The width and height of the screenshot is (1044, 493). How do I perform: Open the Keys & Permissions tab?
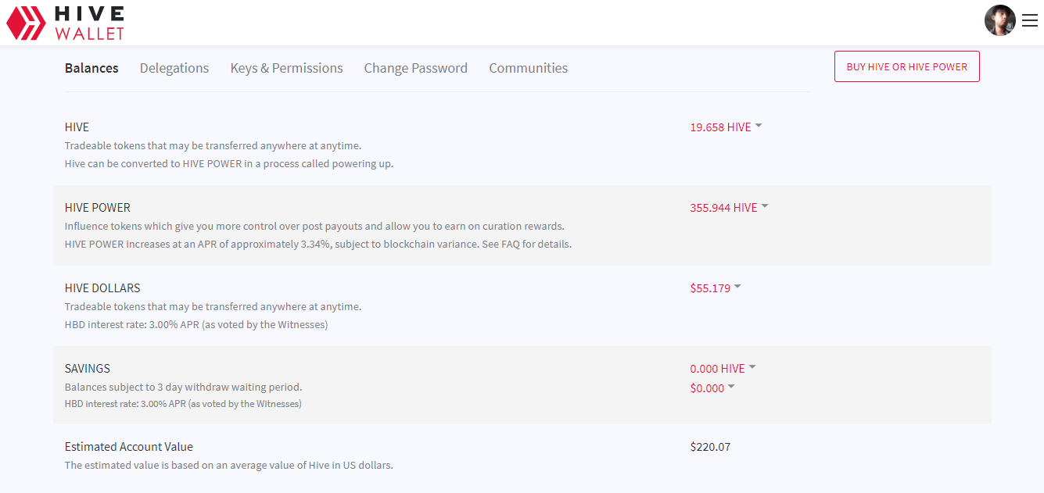(286, 68)
